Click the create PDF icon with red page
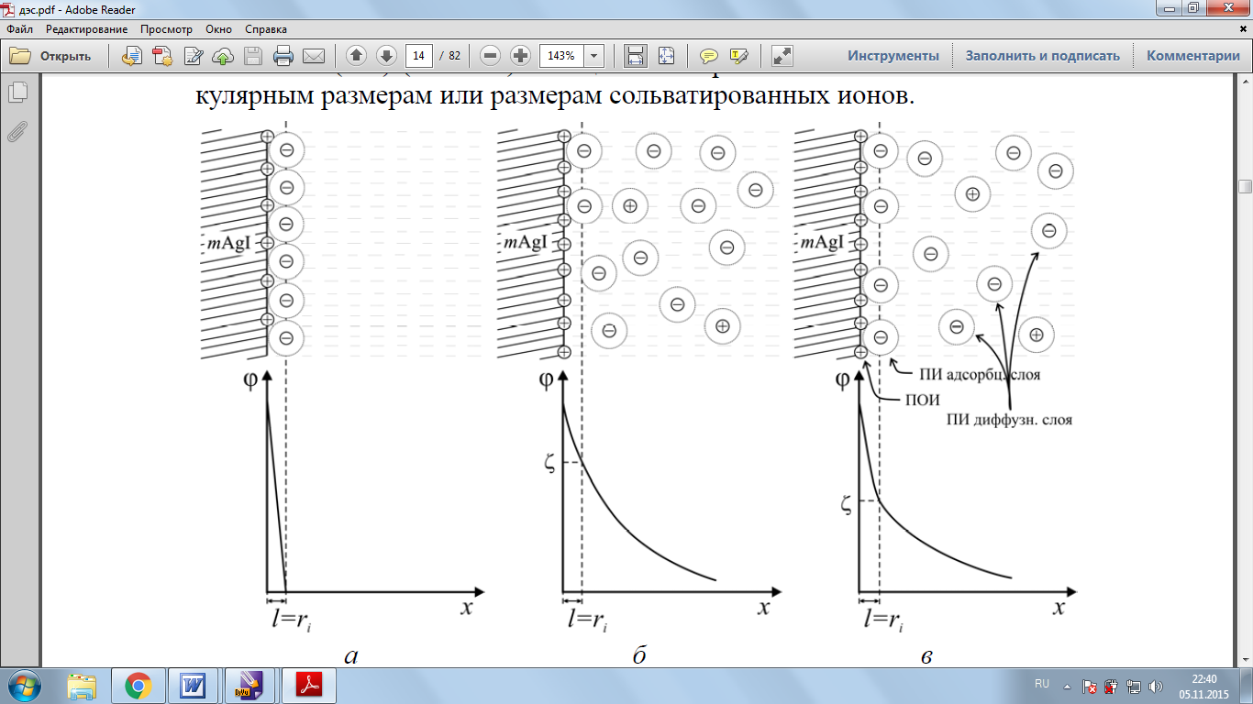 tap(163, 56)
